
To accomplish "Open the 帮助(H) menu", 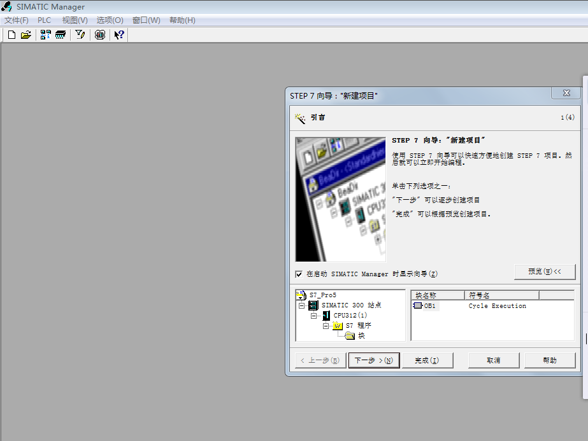I will click(182, 20).
